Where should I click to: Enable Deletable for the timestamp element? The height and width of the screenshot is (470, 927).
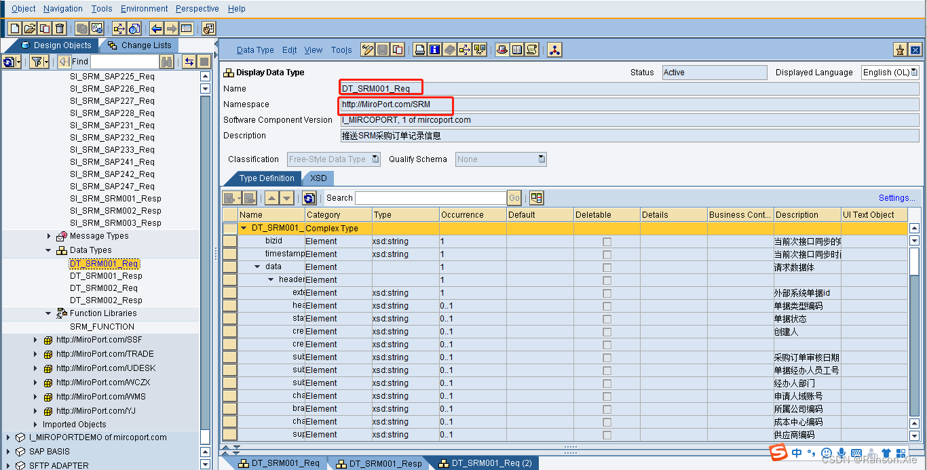coord(606,254)
